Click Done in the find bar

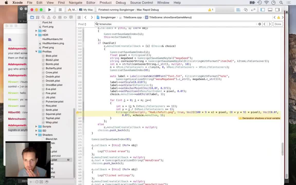(x=278, y=24)
